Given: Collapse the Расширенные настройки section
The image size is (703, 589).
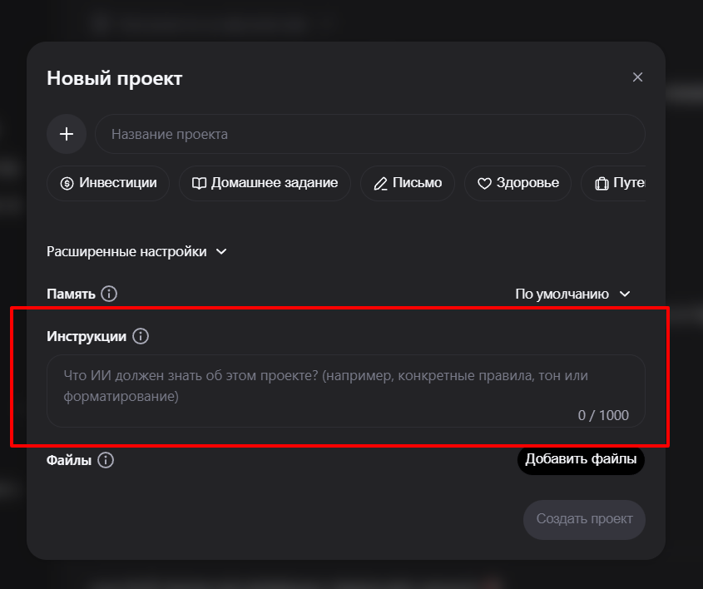Looking at the screenshot, I should coord(137,250).
